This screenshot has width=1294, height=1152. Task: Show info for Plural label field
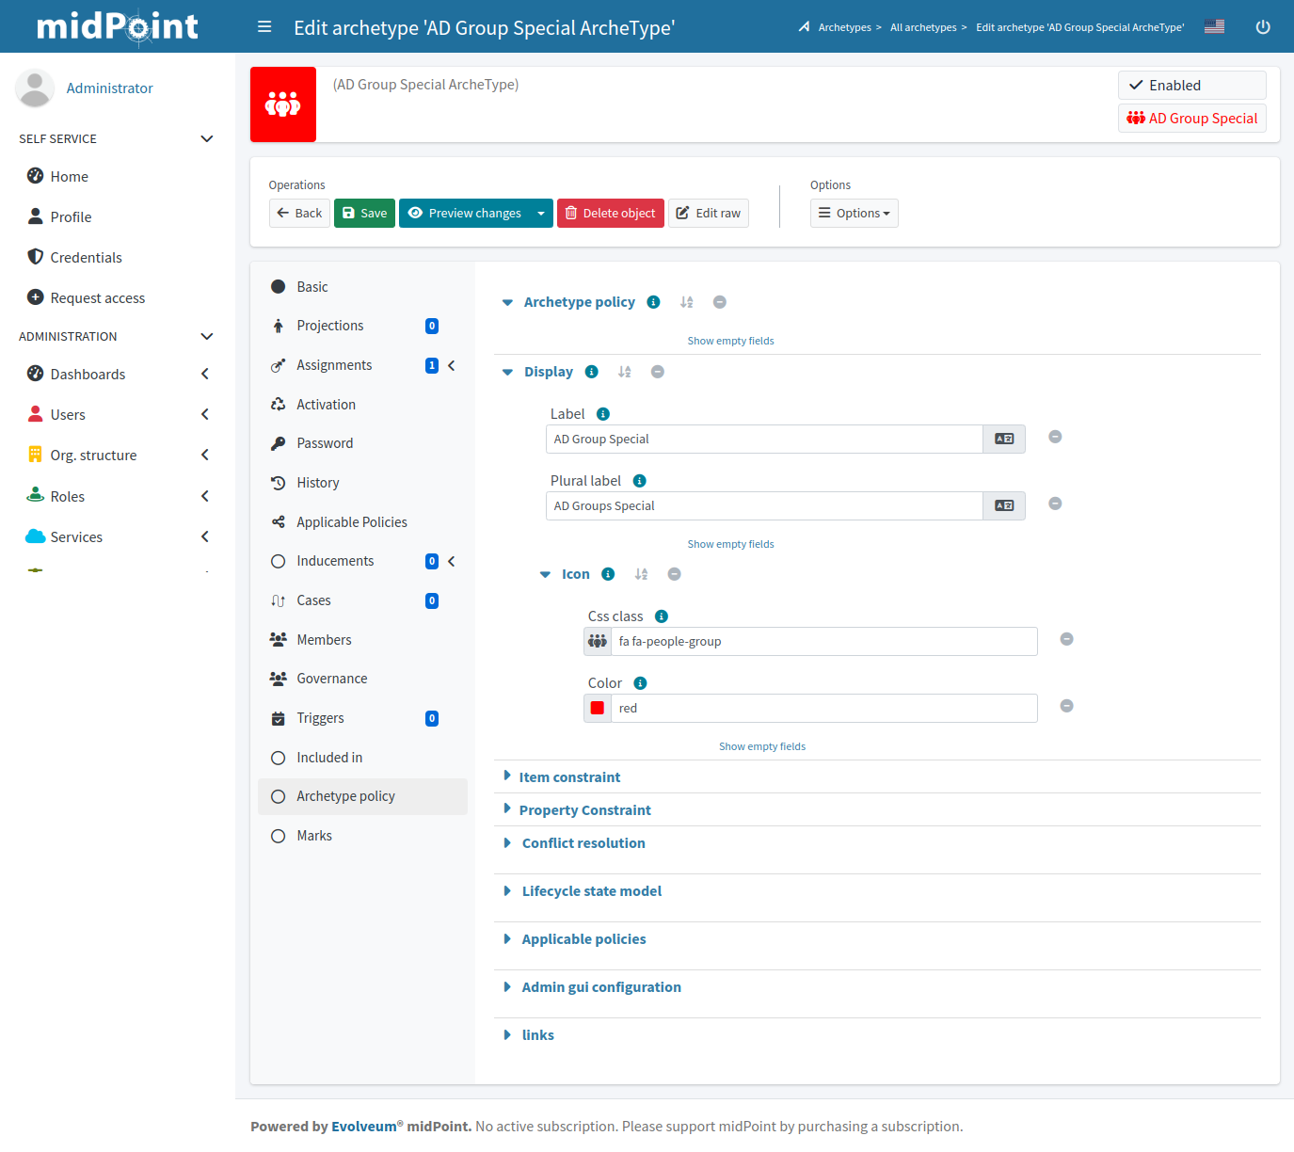click(x=640, y=481)
